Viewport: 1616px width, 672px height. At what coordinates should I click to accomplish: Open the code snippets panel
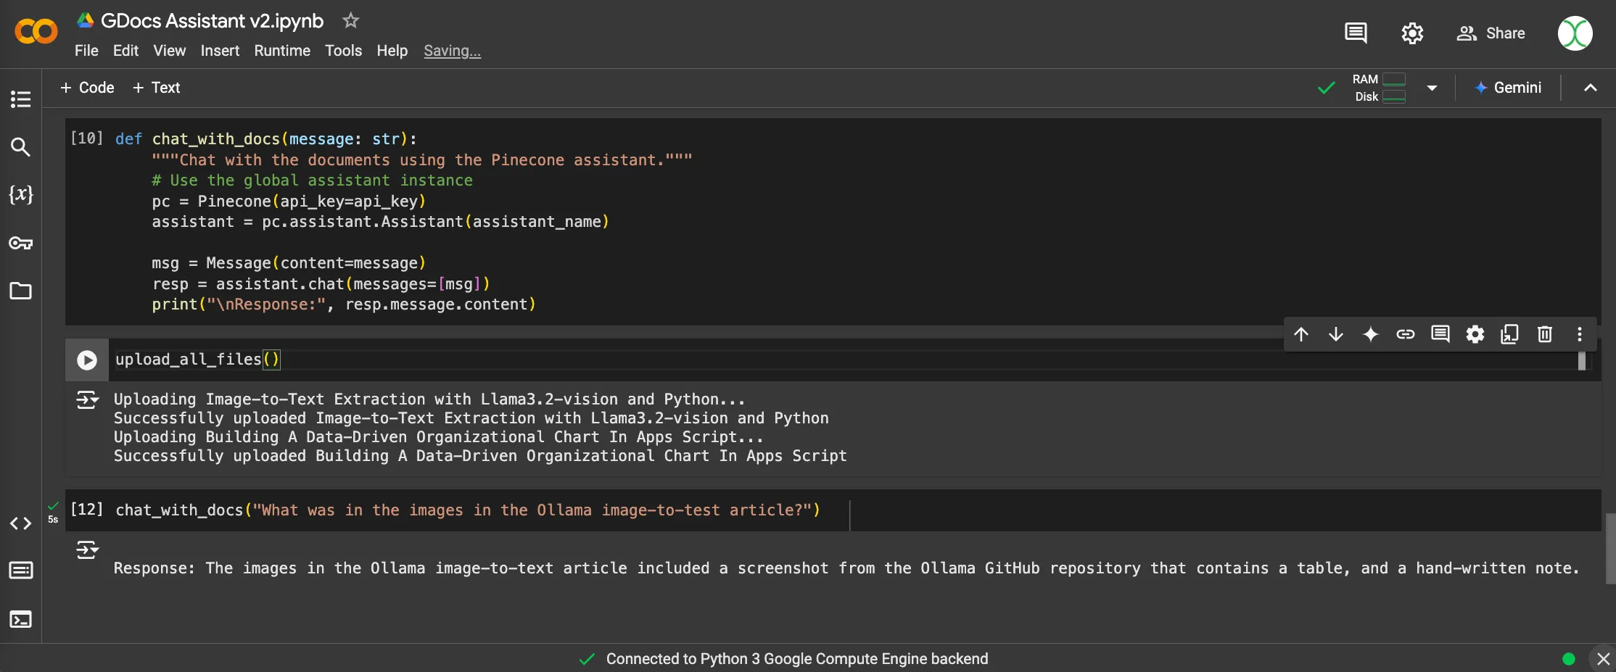(x=20, y=523)
